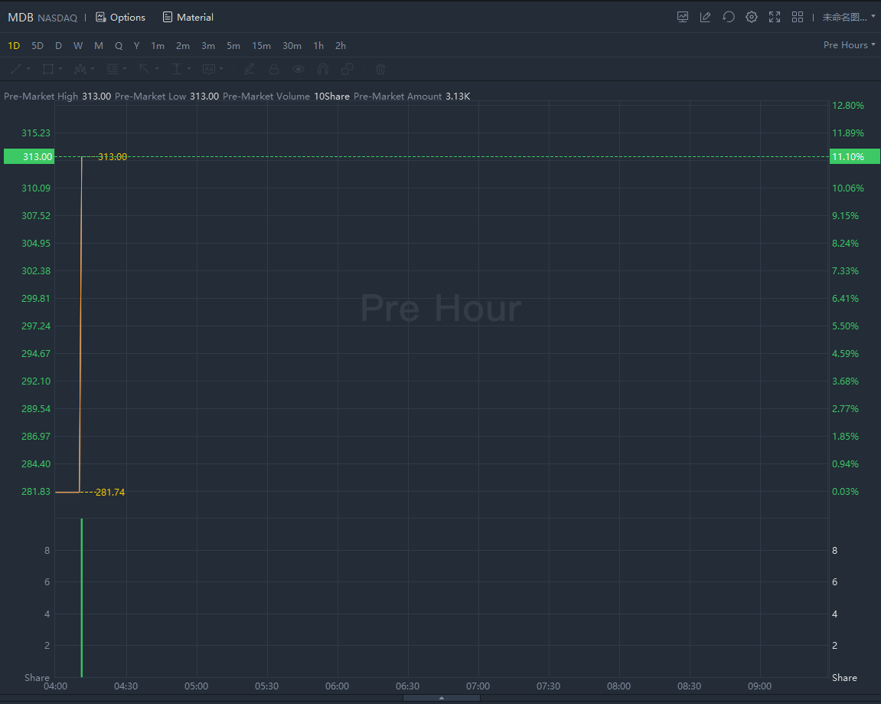Select the wave pattern drawing tool
The width and height of the screenshot is (881, 704).
[80, 69]
